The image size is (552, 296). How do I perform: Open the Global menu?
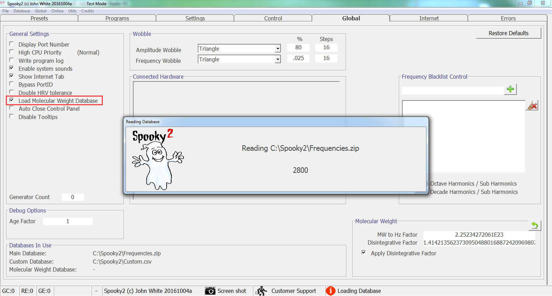pyautogui.click(x=41, y=11)
